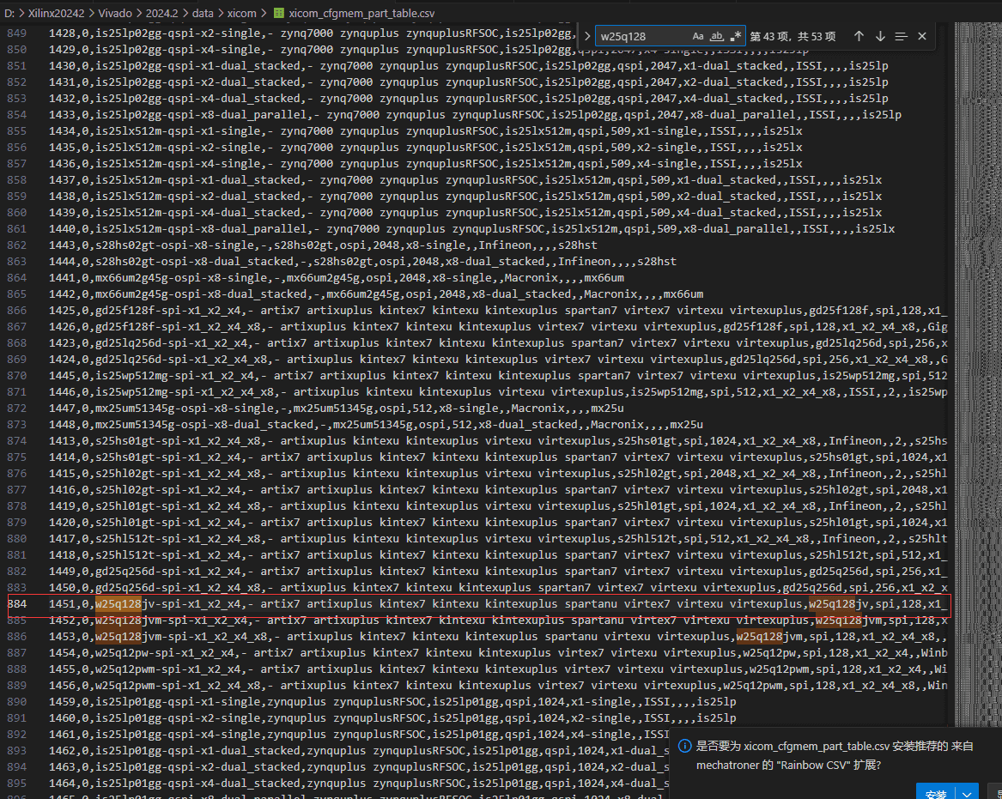Screen dimensions: 1002x799
Task: Open the Vivado breadcrumb
Action: pyautogui.click(x=115, y=13)
